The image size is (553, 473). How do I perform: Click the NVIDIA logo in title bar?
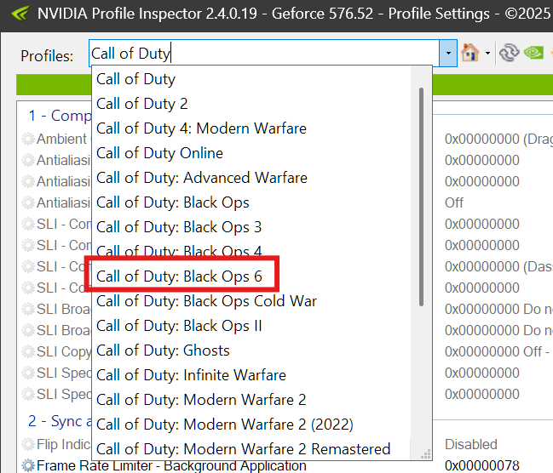click(x=20, y=14)
